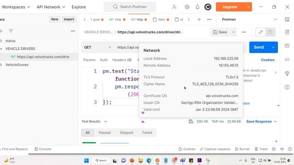Viewport: 294px width, 165px height.
Task: Create new collection plus icon in sidebar
Action: point(1,31)
